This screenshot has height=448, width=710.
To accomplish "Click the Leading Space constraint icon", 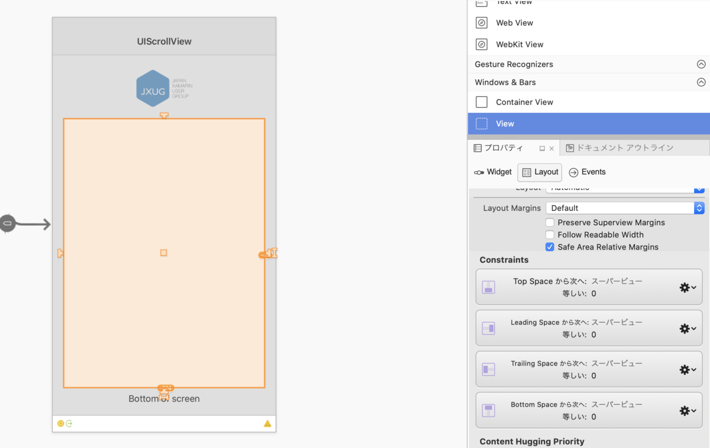I will pos(488,329).
